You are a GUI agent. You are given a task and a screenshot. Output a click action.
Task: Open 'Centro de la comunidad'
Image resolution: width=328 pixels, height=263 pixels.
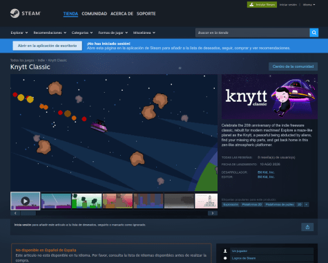pyautogui.click(x=293, y=66)
